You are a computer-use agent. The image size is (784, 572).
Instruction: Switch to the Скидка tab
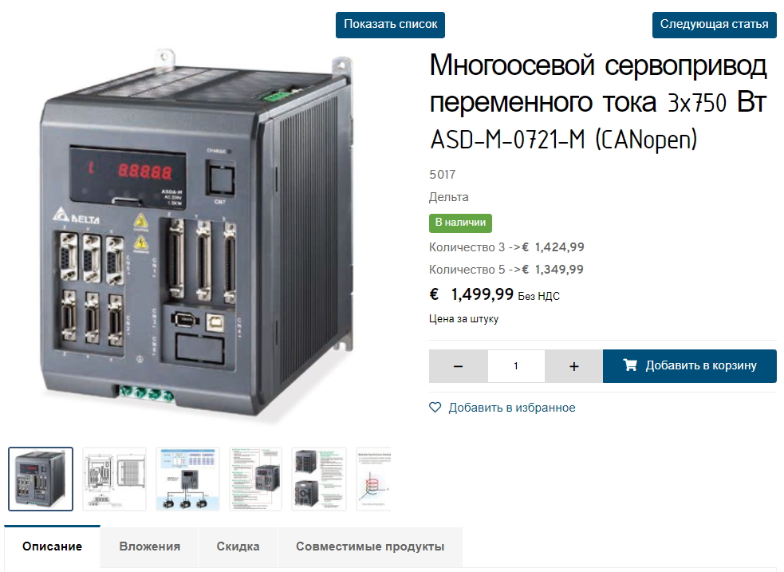(x=238, y=546)
